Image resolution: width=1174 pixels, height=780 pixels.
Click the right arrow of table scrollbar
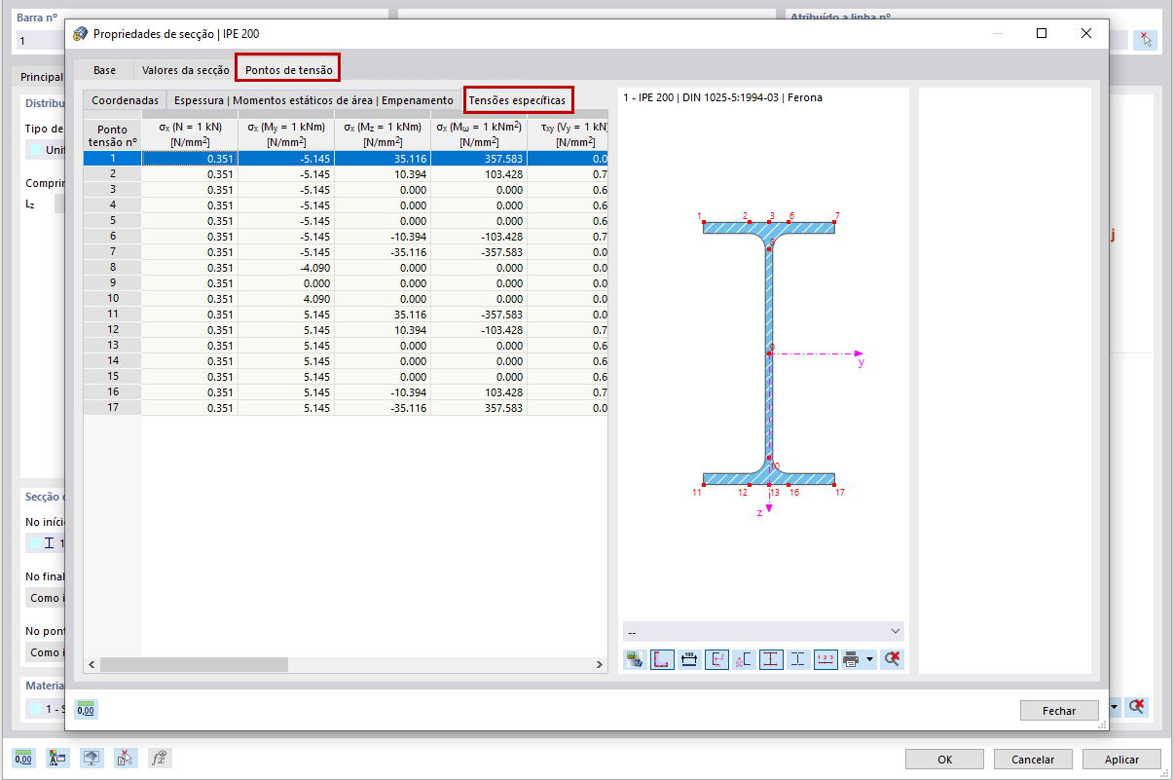[600, 664]
